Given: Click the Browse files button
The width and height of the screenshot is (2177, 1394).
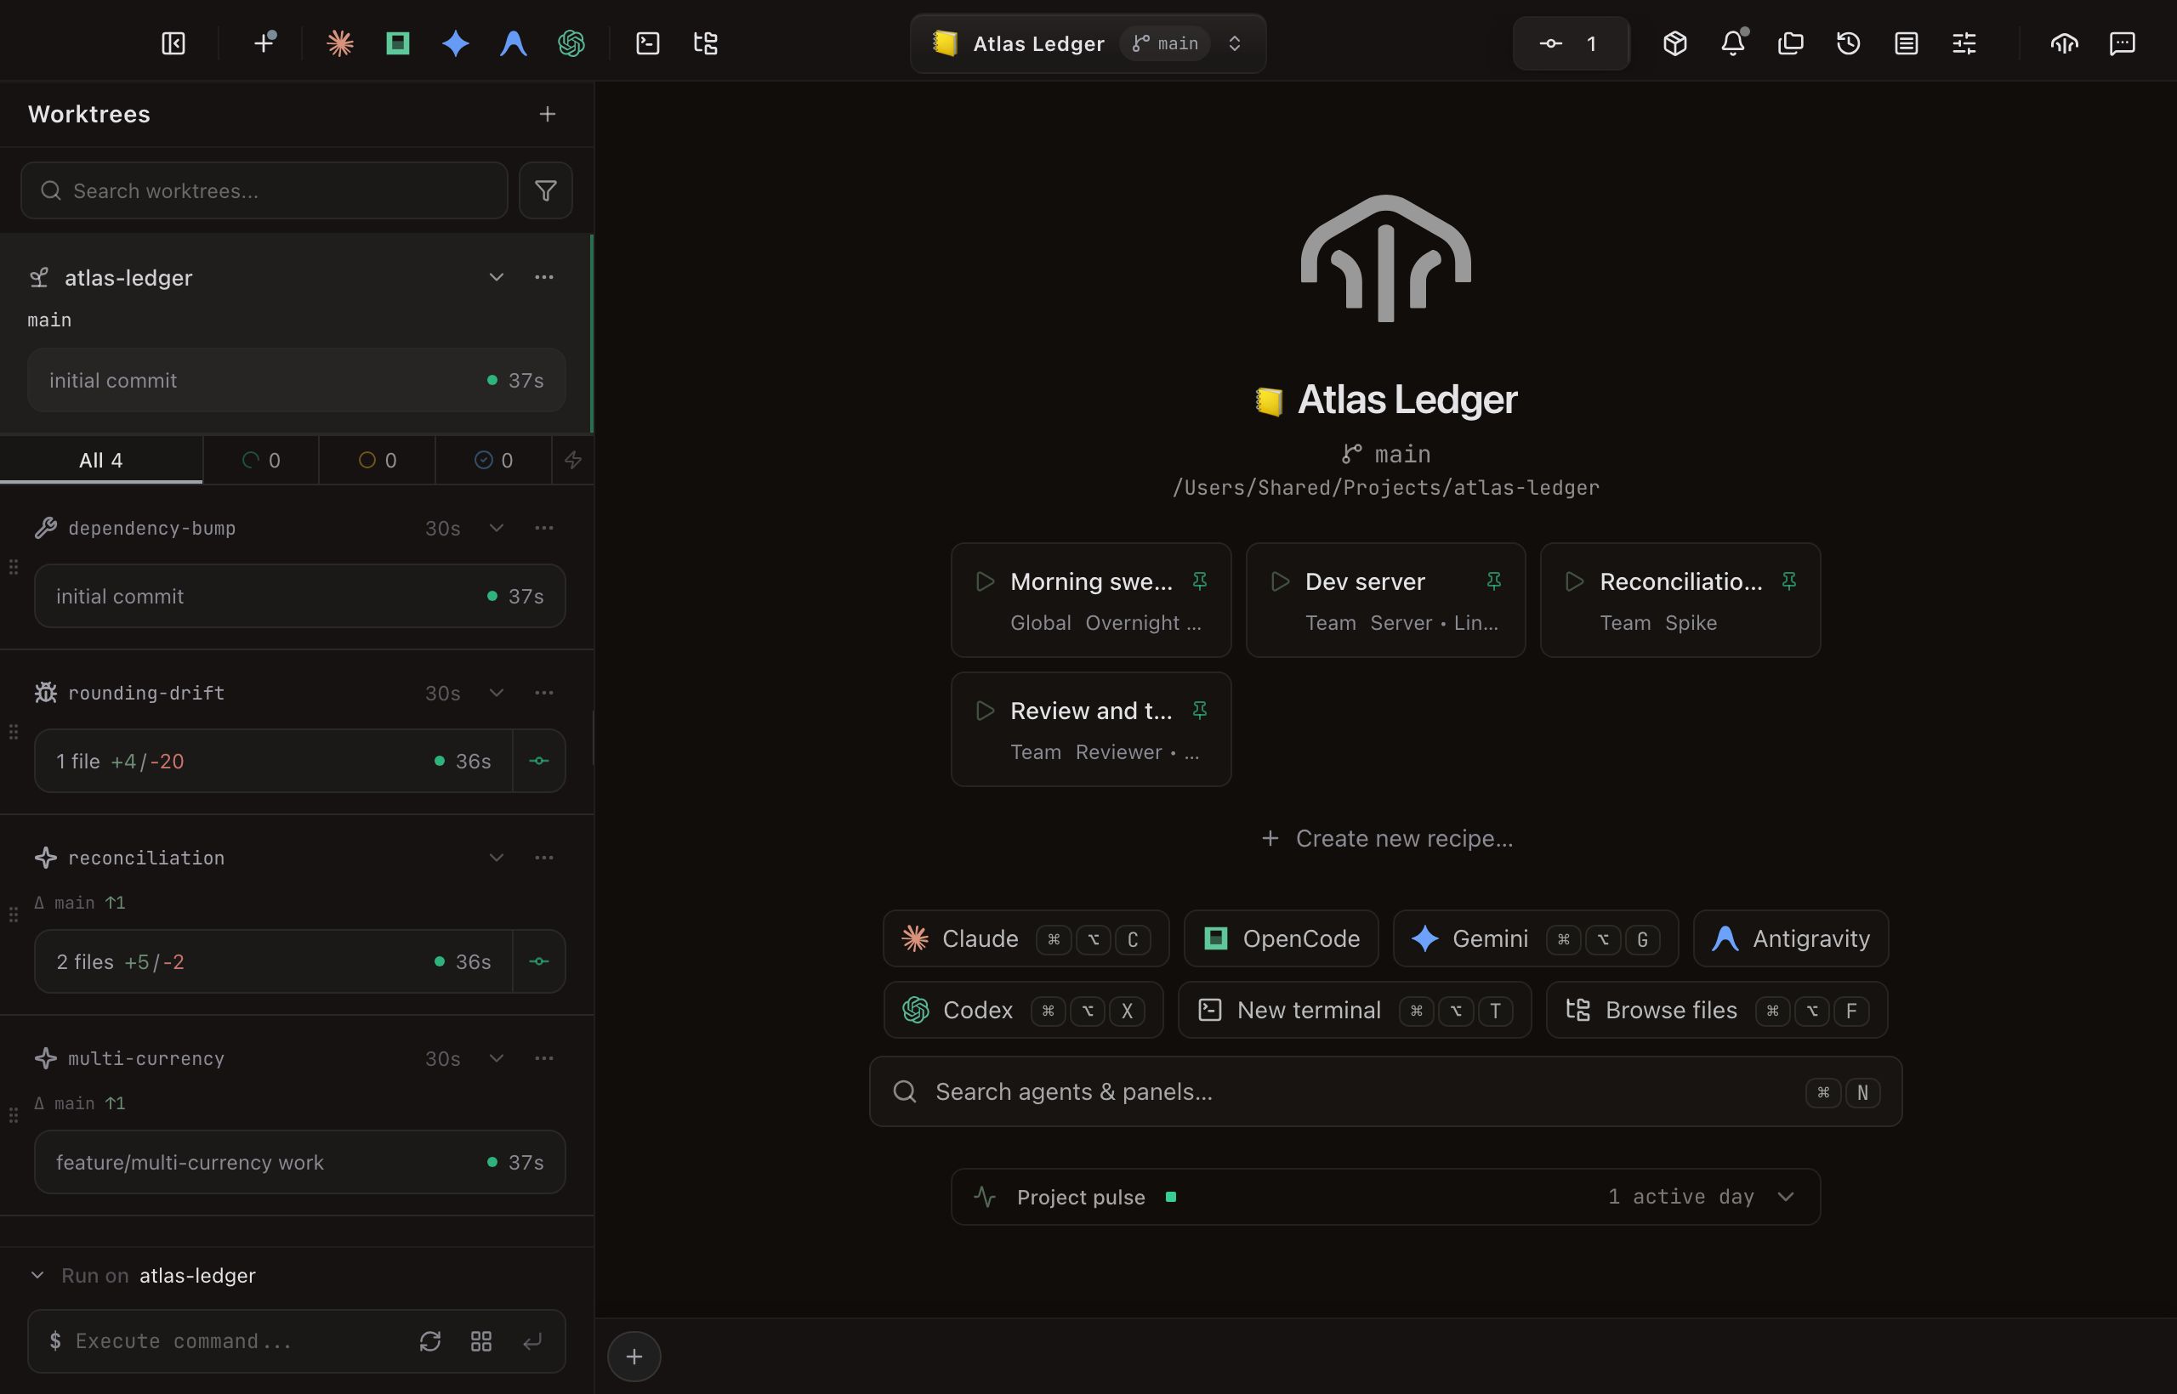Looking at the screenshot, I should pyautogui.click(x=1716, y=1010).
